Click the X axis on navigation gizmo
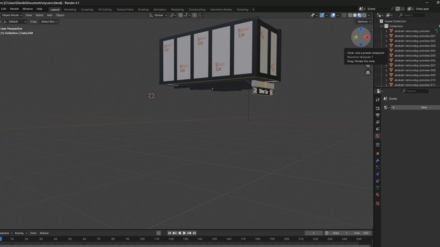This screenshot has width=440, height=247. coord(367,37)
